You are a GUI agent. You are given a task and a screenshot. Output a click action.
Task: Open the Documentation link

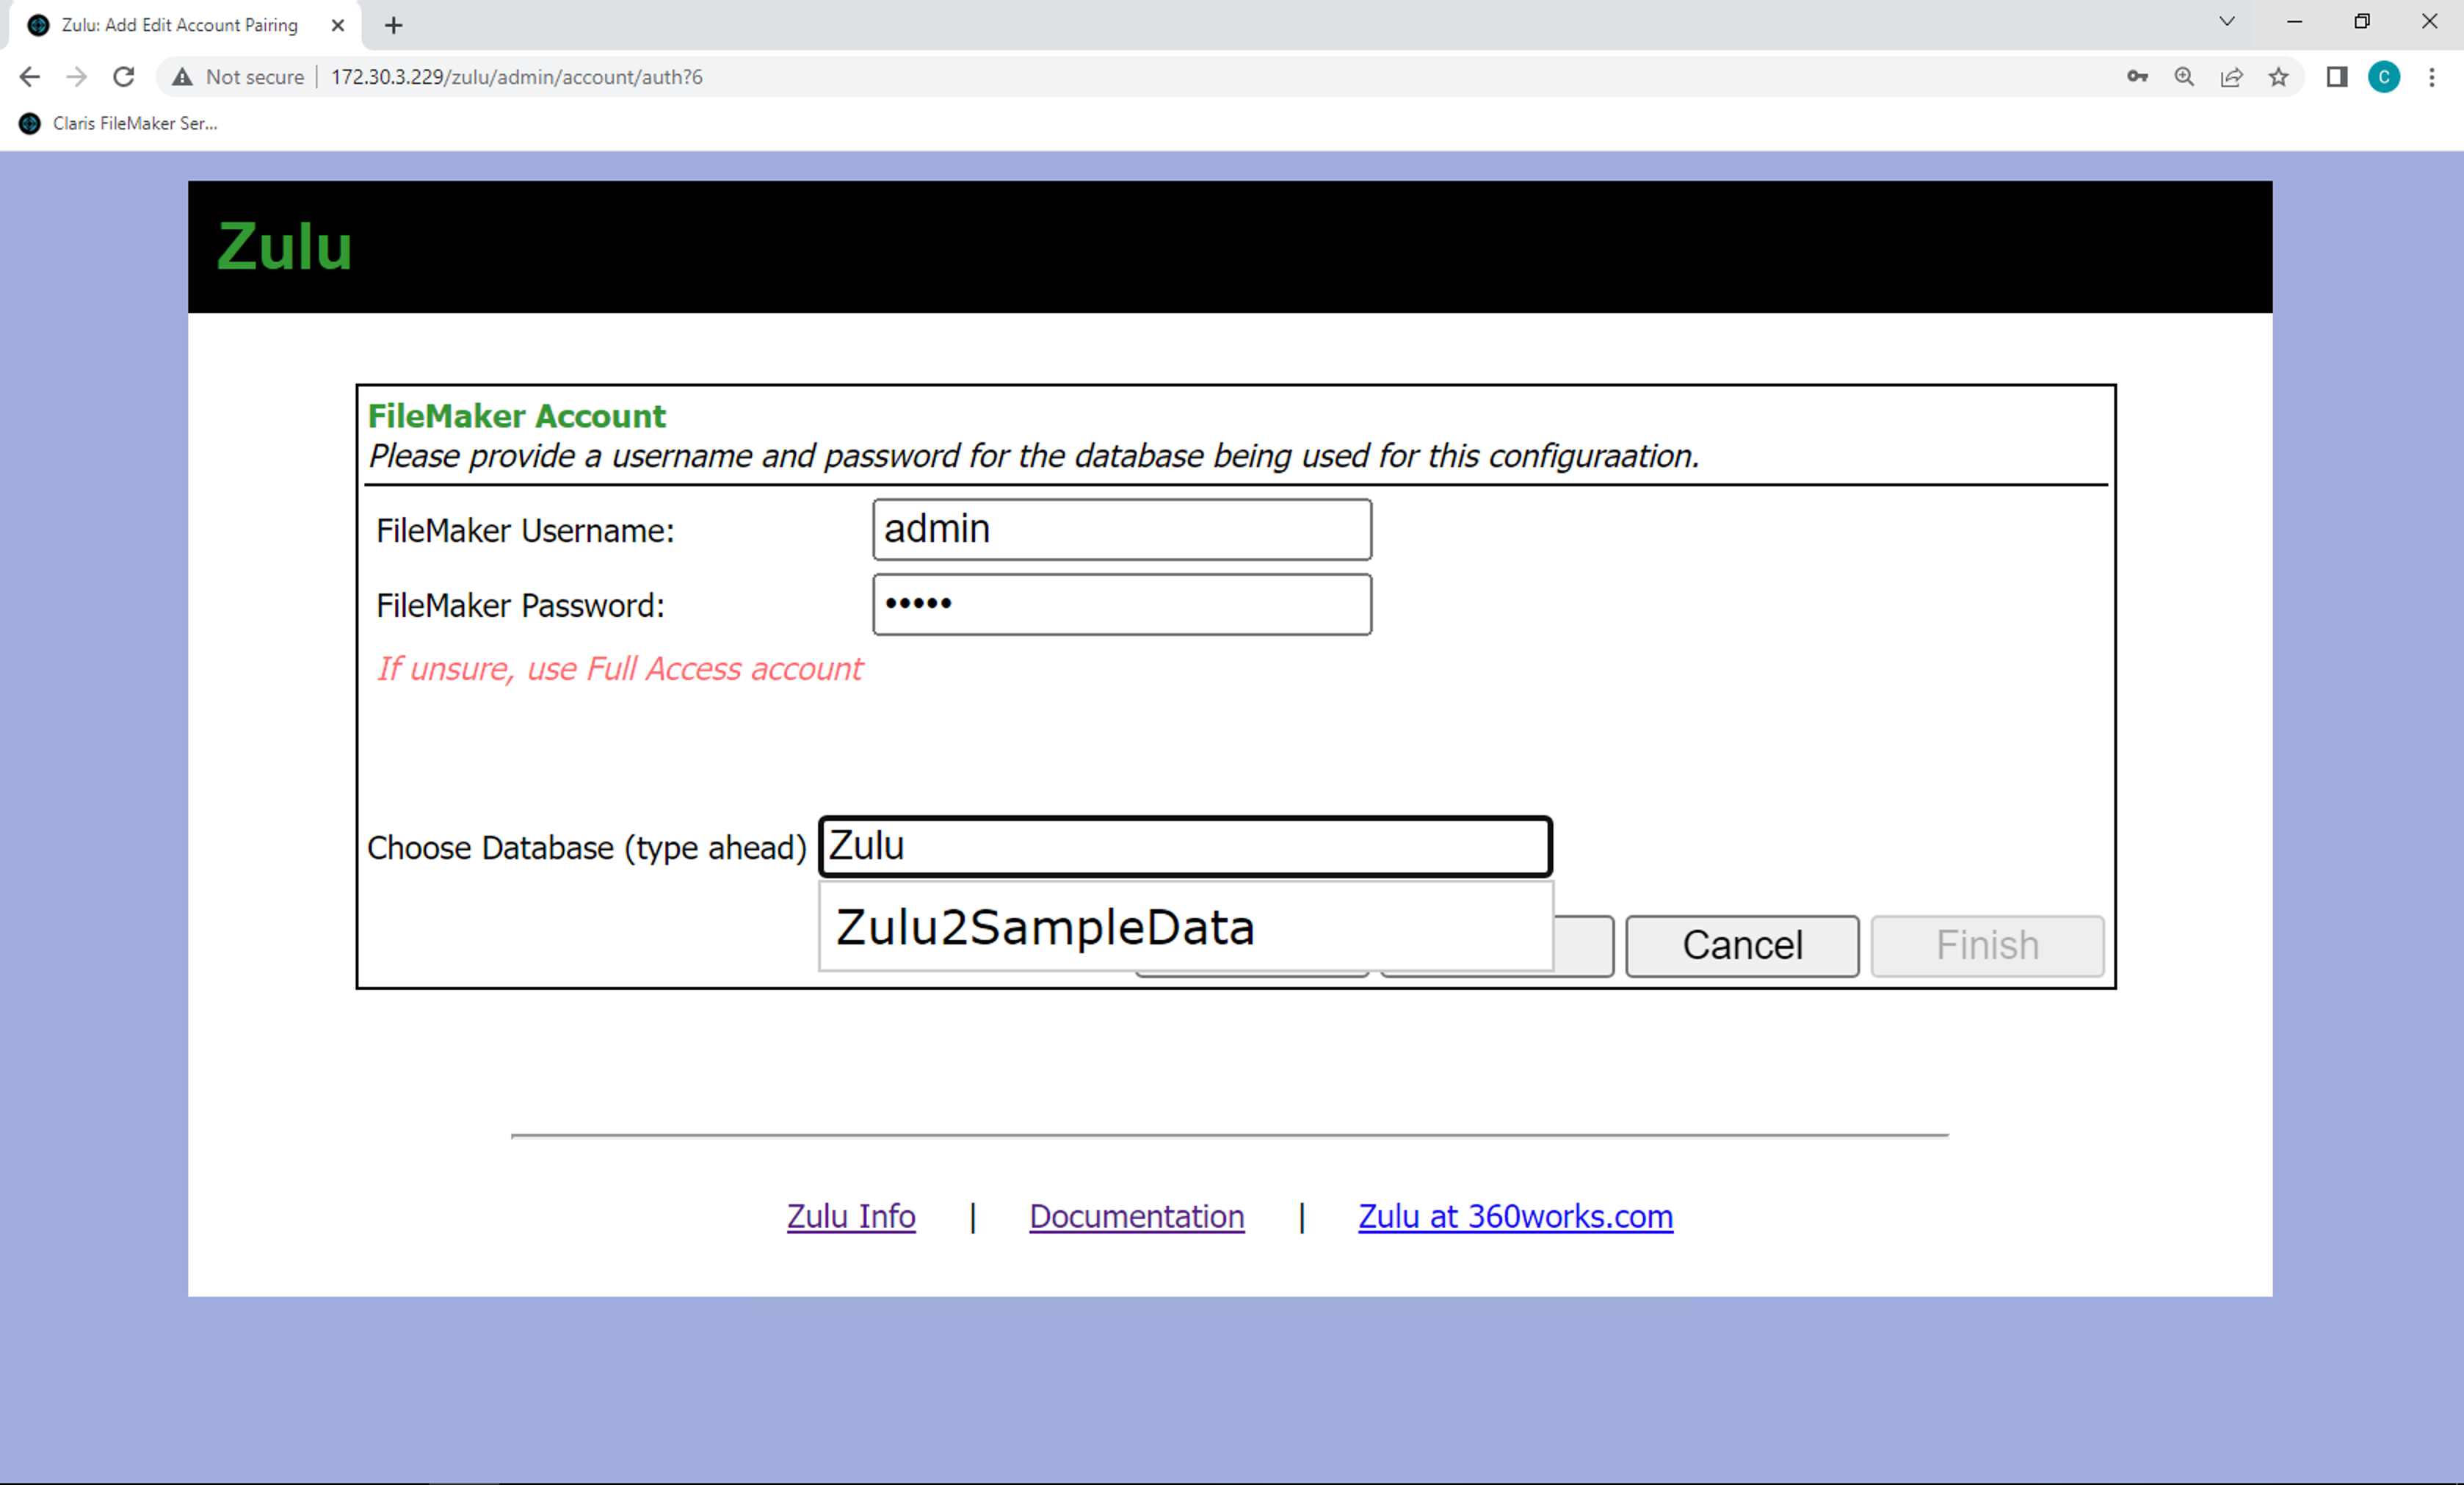1137,1216
